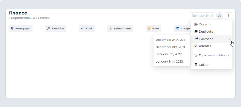Choose Delete from the menu

click(204, 64)
